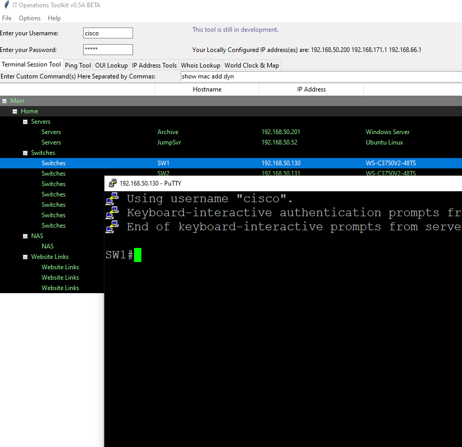This screenshot has width=462, height=447.
Task: Collapse the Website Links group
Action: [x=25, y=257]
